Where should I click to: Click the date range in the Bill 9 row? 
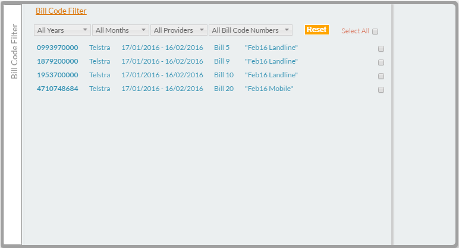162,61
